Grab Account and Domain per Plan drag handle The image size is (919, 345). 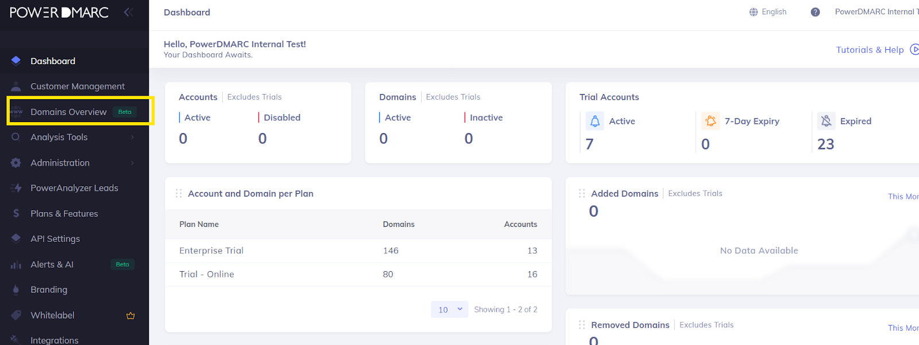coord(179,194)
